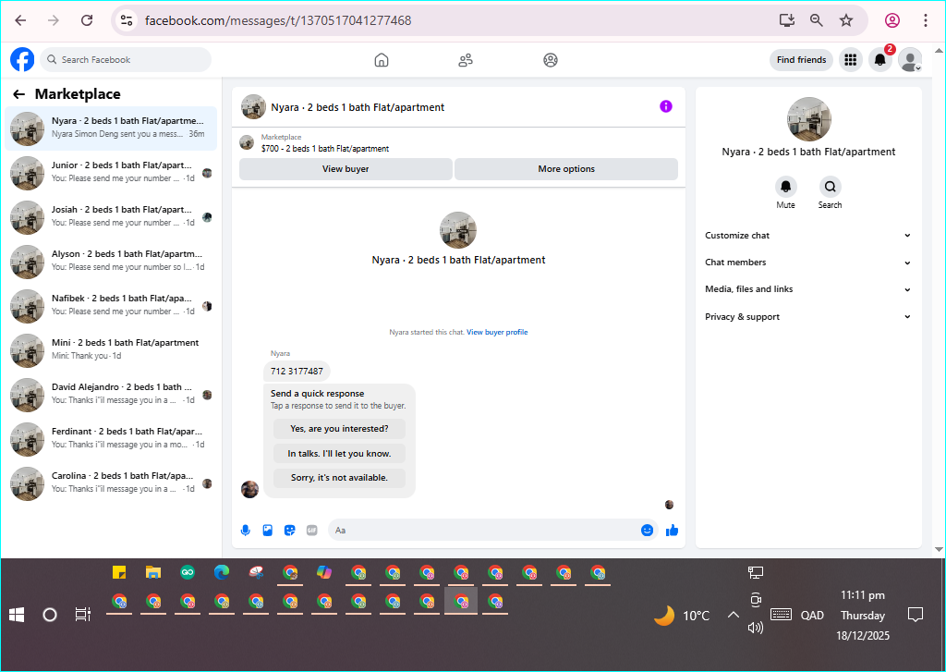Send 'Sorry, it's not available.' response

[339, 478]
